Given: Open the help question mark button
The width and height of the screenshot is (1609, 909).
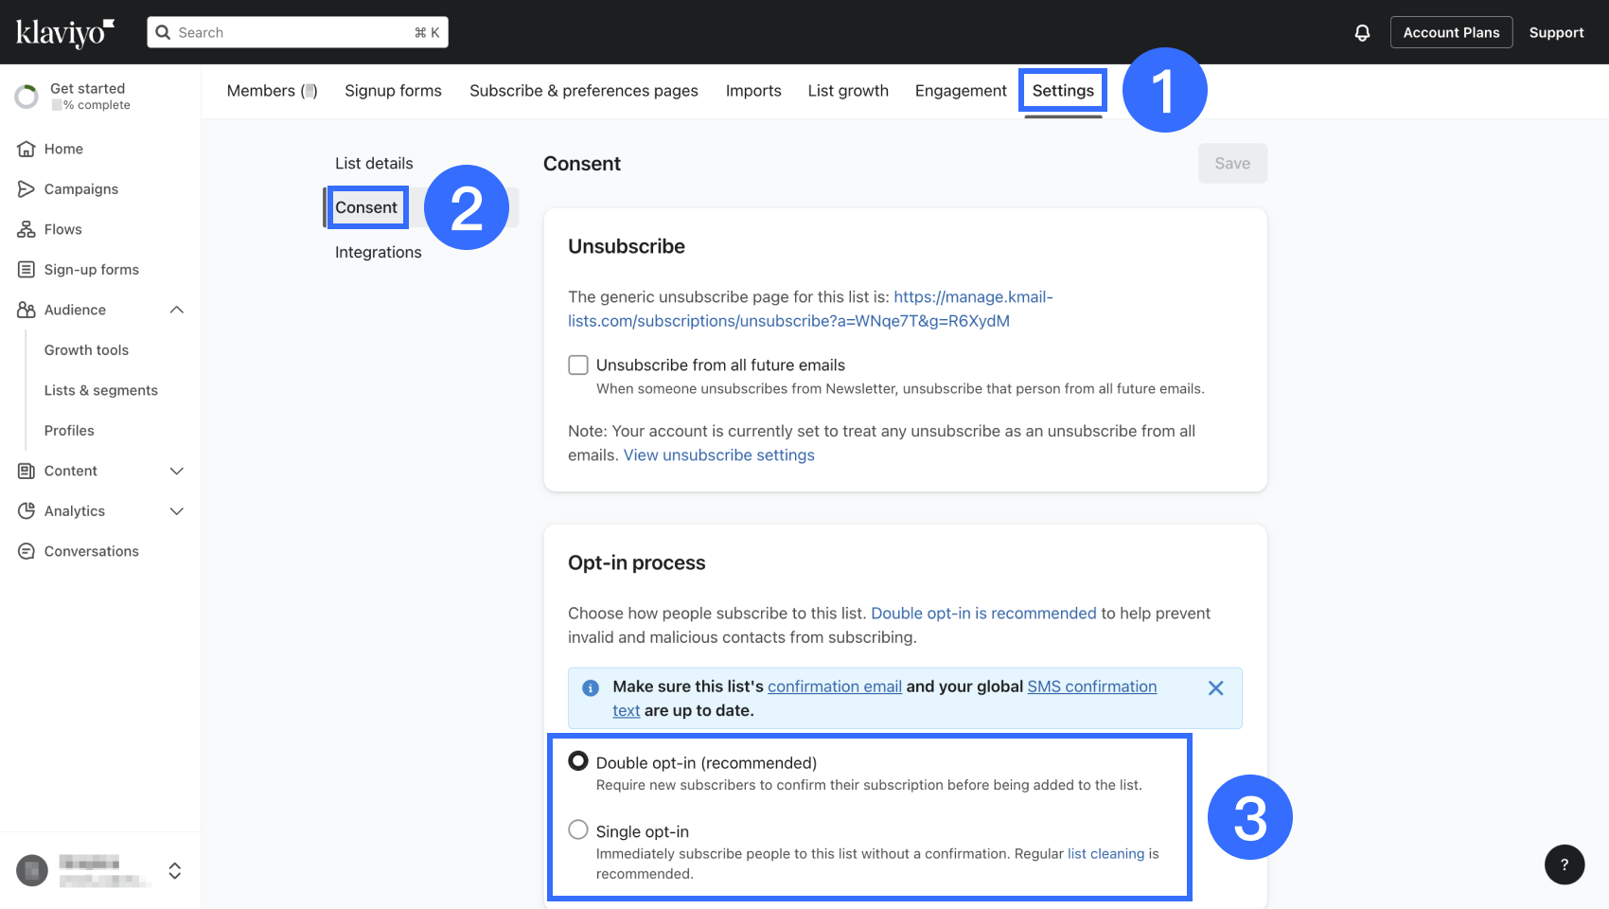Looking at the screenshot, I should point(1564,864).
